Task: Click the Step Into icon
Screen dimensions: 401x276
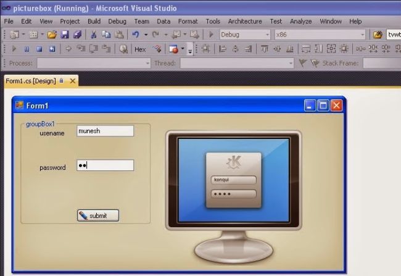Action: (81, 49)
